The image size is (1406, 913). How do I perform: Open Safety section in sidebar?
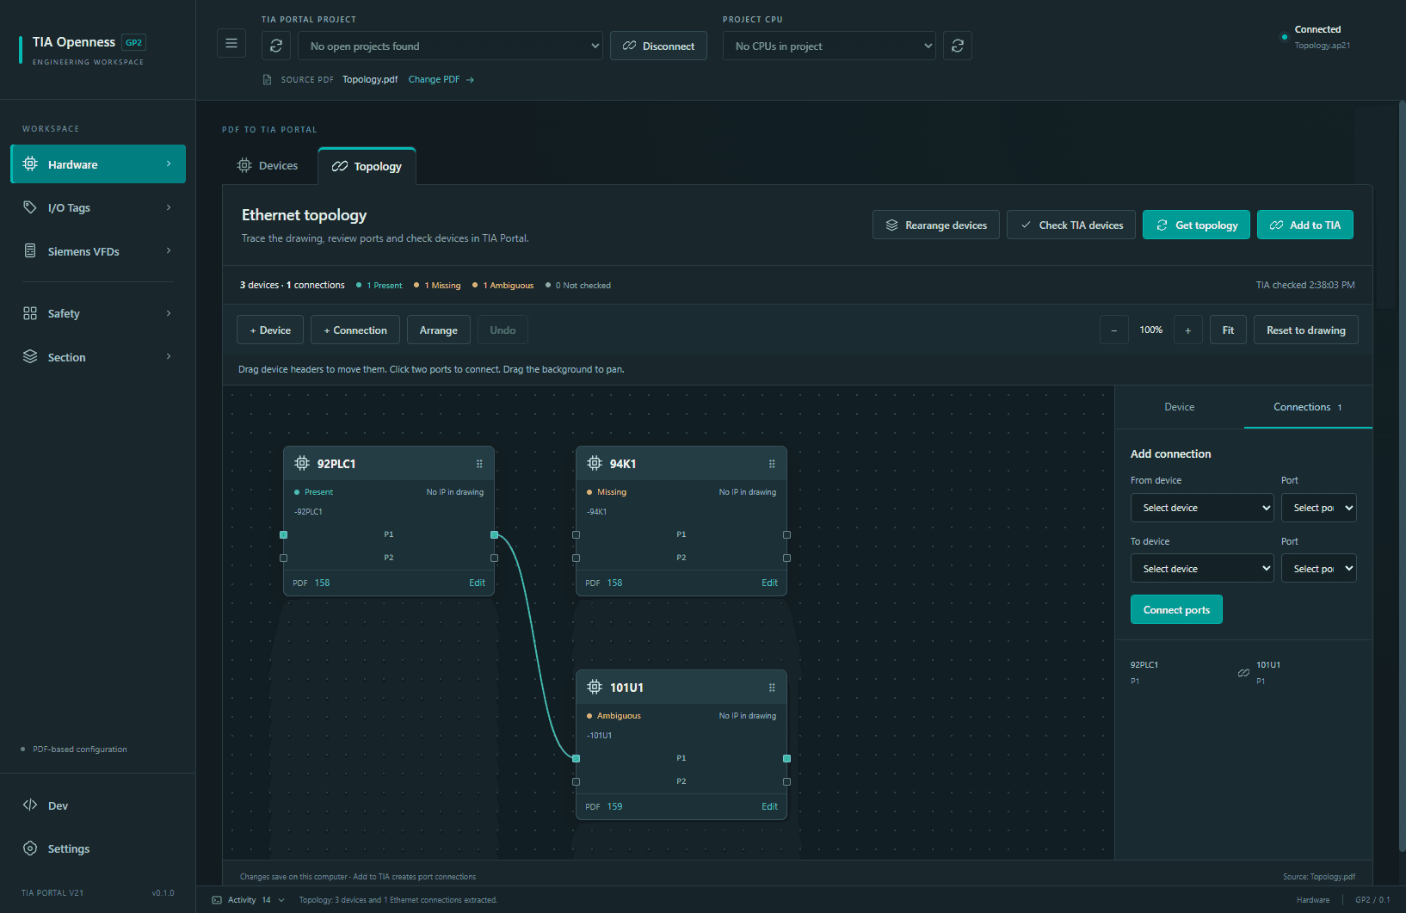(98, 313)
